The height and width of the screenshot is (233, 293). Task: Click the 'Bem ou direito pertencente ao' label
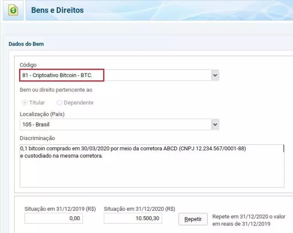(56, 90)
